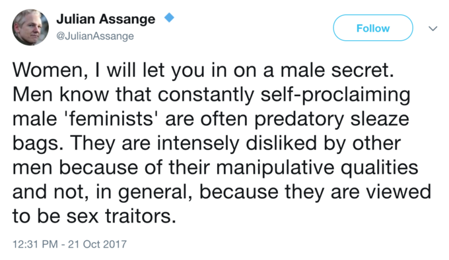The width and height of the screenshot is (449, 260).
Task: Open the 12:31 PM timestamp link
Action: (35, 244)
